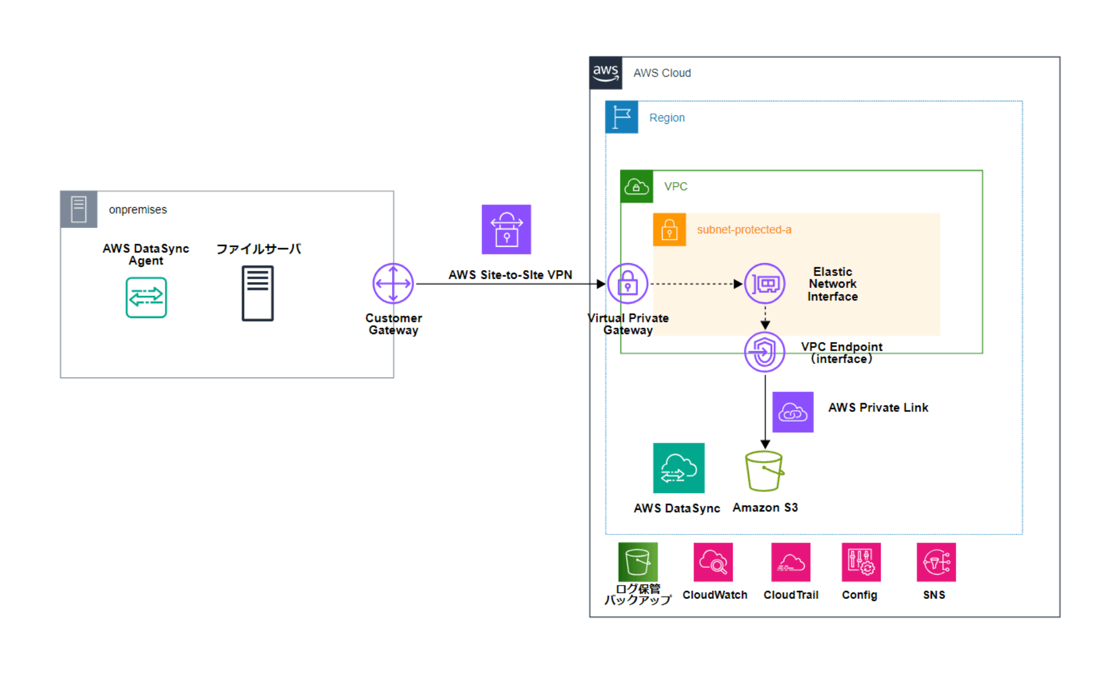1106x683 pixels.
Task: Select the 'AWS Private Link' label
Action: pyautogui.click(x=878, y=408)
